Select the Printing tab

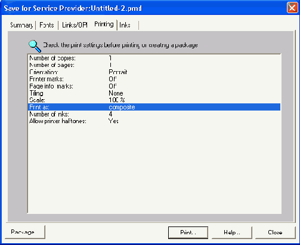pyautogui.click(x=104, y=24)
